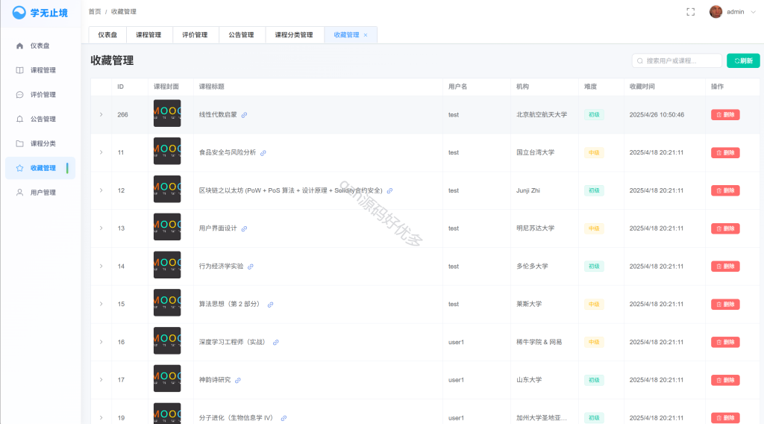
Task: Focus the 搜索用户或课程 search field
Action: (677, 61)
